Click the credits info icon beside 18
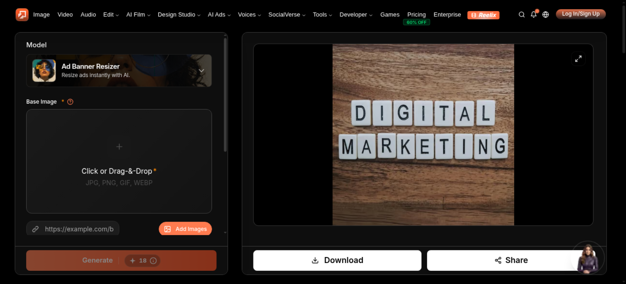The width and height of the screenshot is (626, 284). pyautogui.click(x=153, y=261)
